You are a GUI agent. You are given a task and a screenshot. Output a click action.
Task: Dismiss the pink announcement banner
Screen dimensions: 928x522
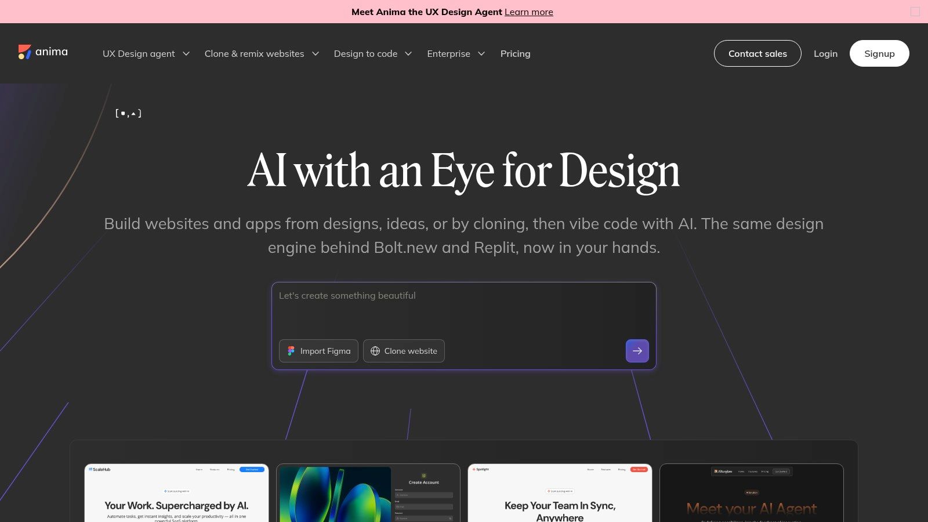pos(915,12)
